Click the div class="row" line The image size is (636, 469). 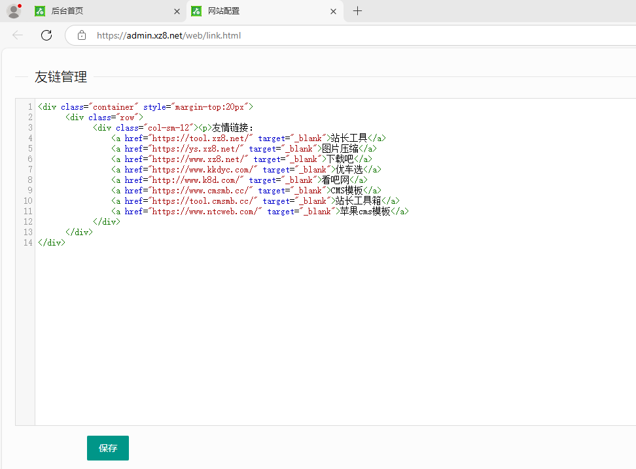pos(104,118)
